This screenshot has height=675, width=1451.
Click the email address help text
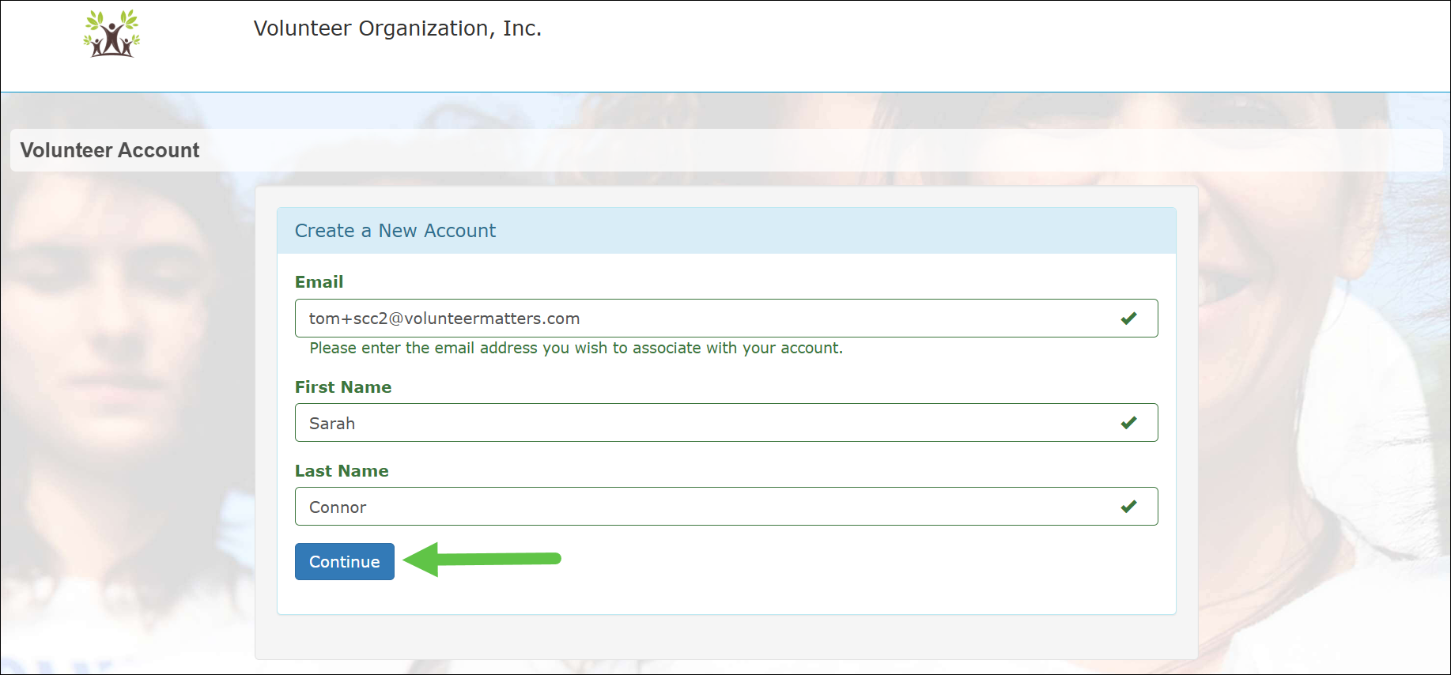click(576, 349)
